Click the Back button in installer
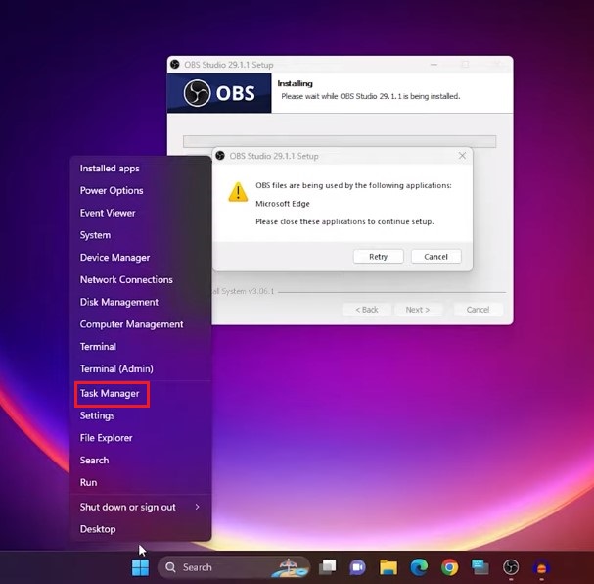This screenshot has width=594, height=584. coord(367,310)
